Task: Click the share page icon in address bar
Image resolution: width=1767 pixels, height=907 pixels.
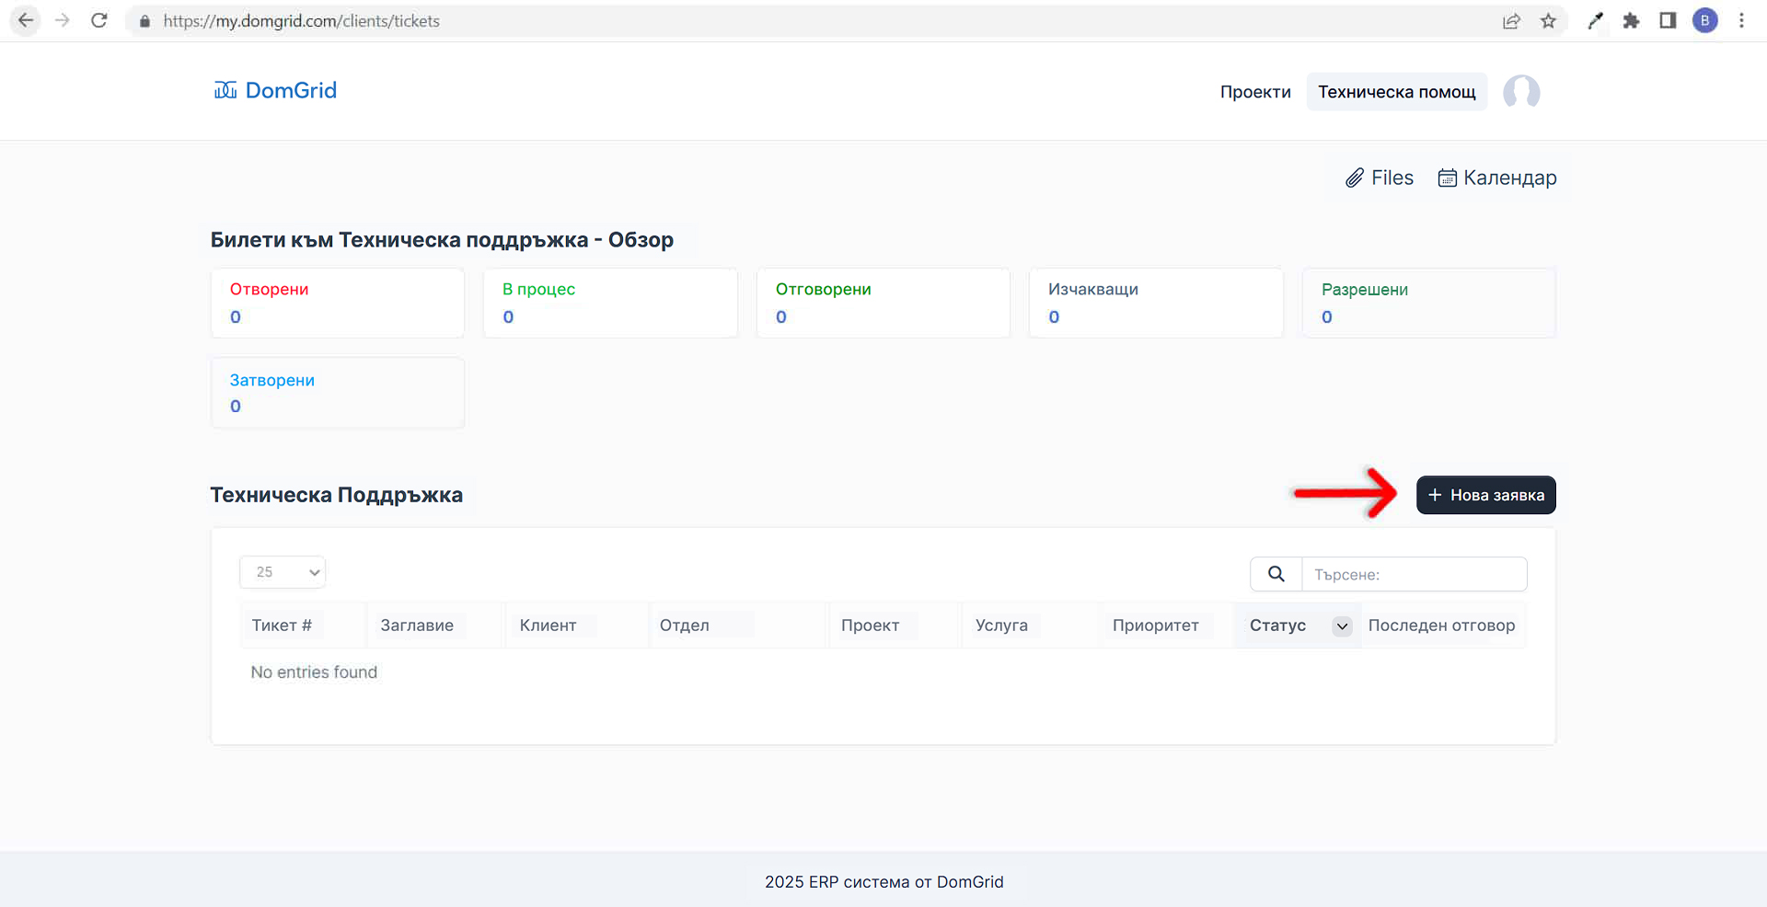Action: [x=1511, y=21]
